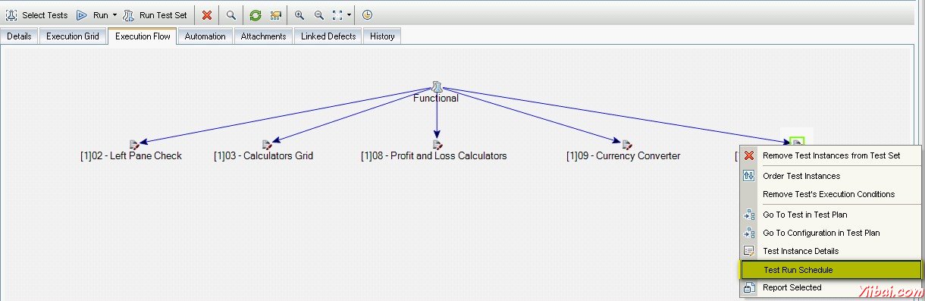Switch to the Execution Grid tab
The width and height of the screenshot is (925, 301).
(x=73, y=36)
